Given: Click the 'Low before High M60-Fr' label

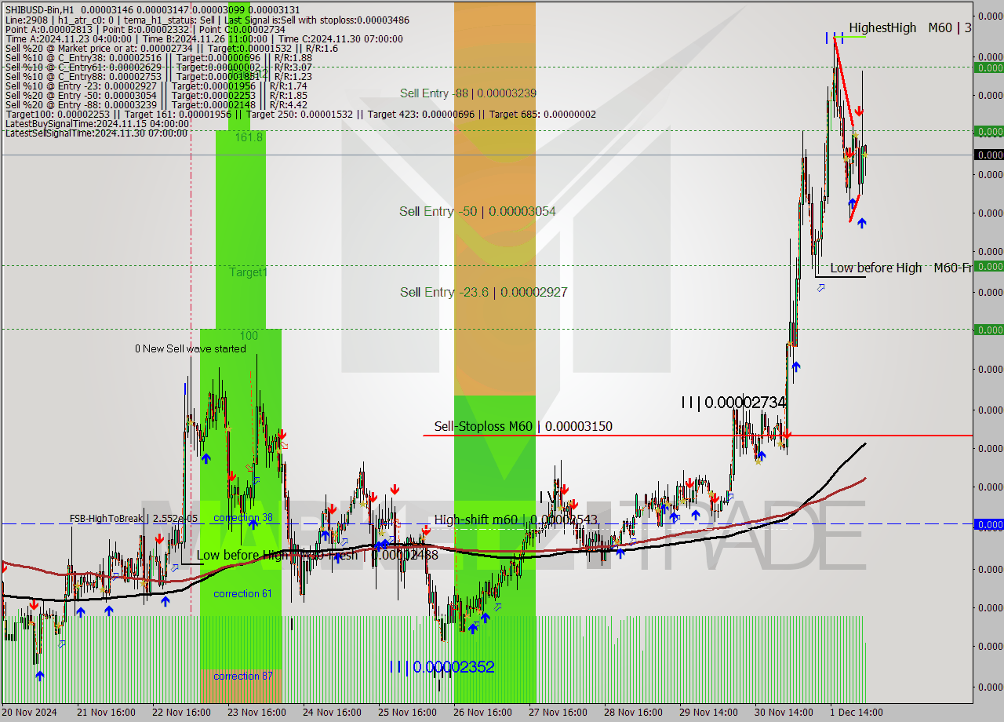Looking at the screenshot, I should tap(900, 268).
